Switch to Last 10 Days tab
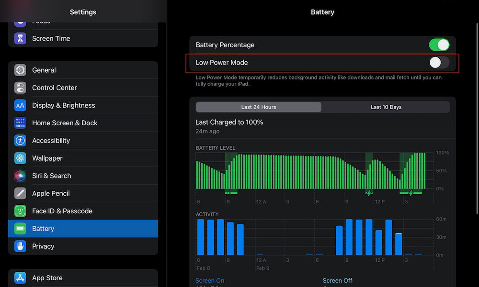 (x=386, y=107)
